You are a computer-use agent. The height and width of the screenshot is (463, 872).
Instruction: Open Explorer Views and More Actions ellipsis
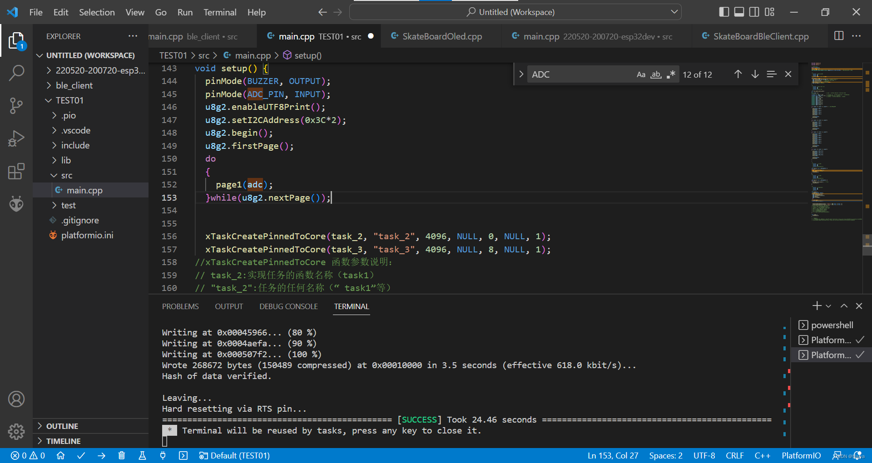[133, 36]
